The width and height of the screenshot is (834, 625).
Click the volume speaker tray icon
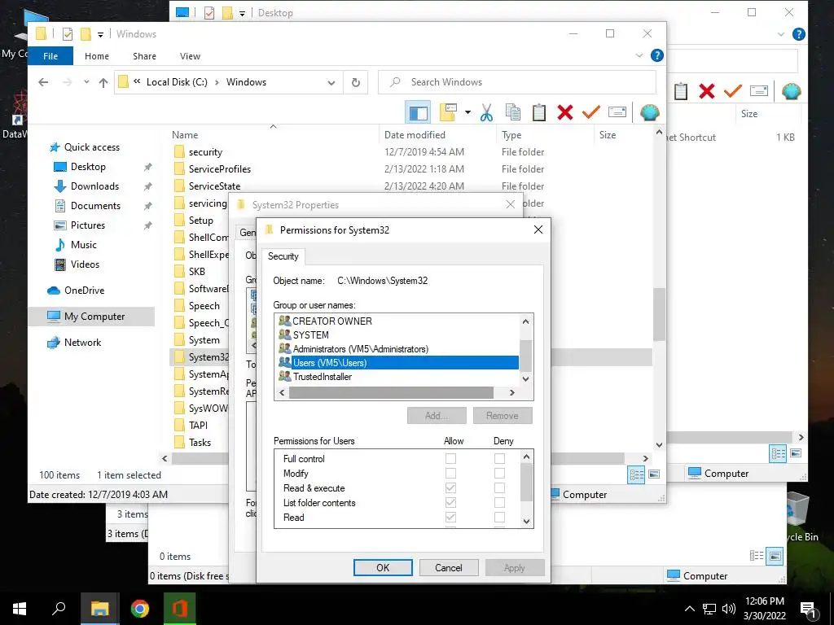point(729,609)
